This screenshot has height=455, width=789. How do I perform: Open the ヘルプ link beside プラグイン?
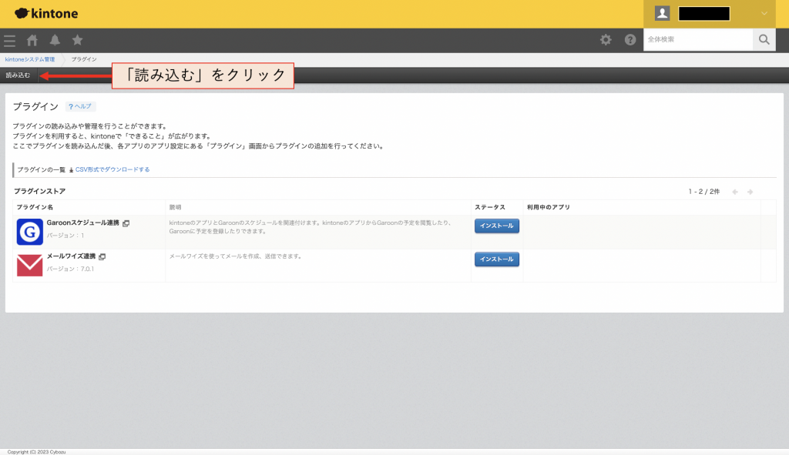pyautogui.click(x=80, y=106)
